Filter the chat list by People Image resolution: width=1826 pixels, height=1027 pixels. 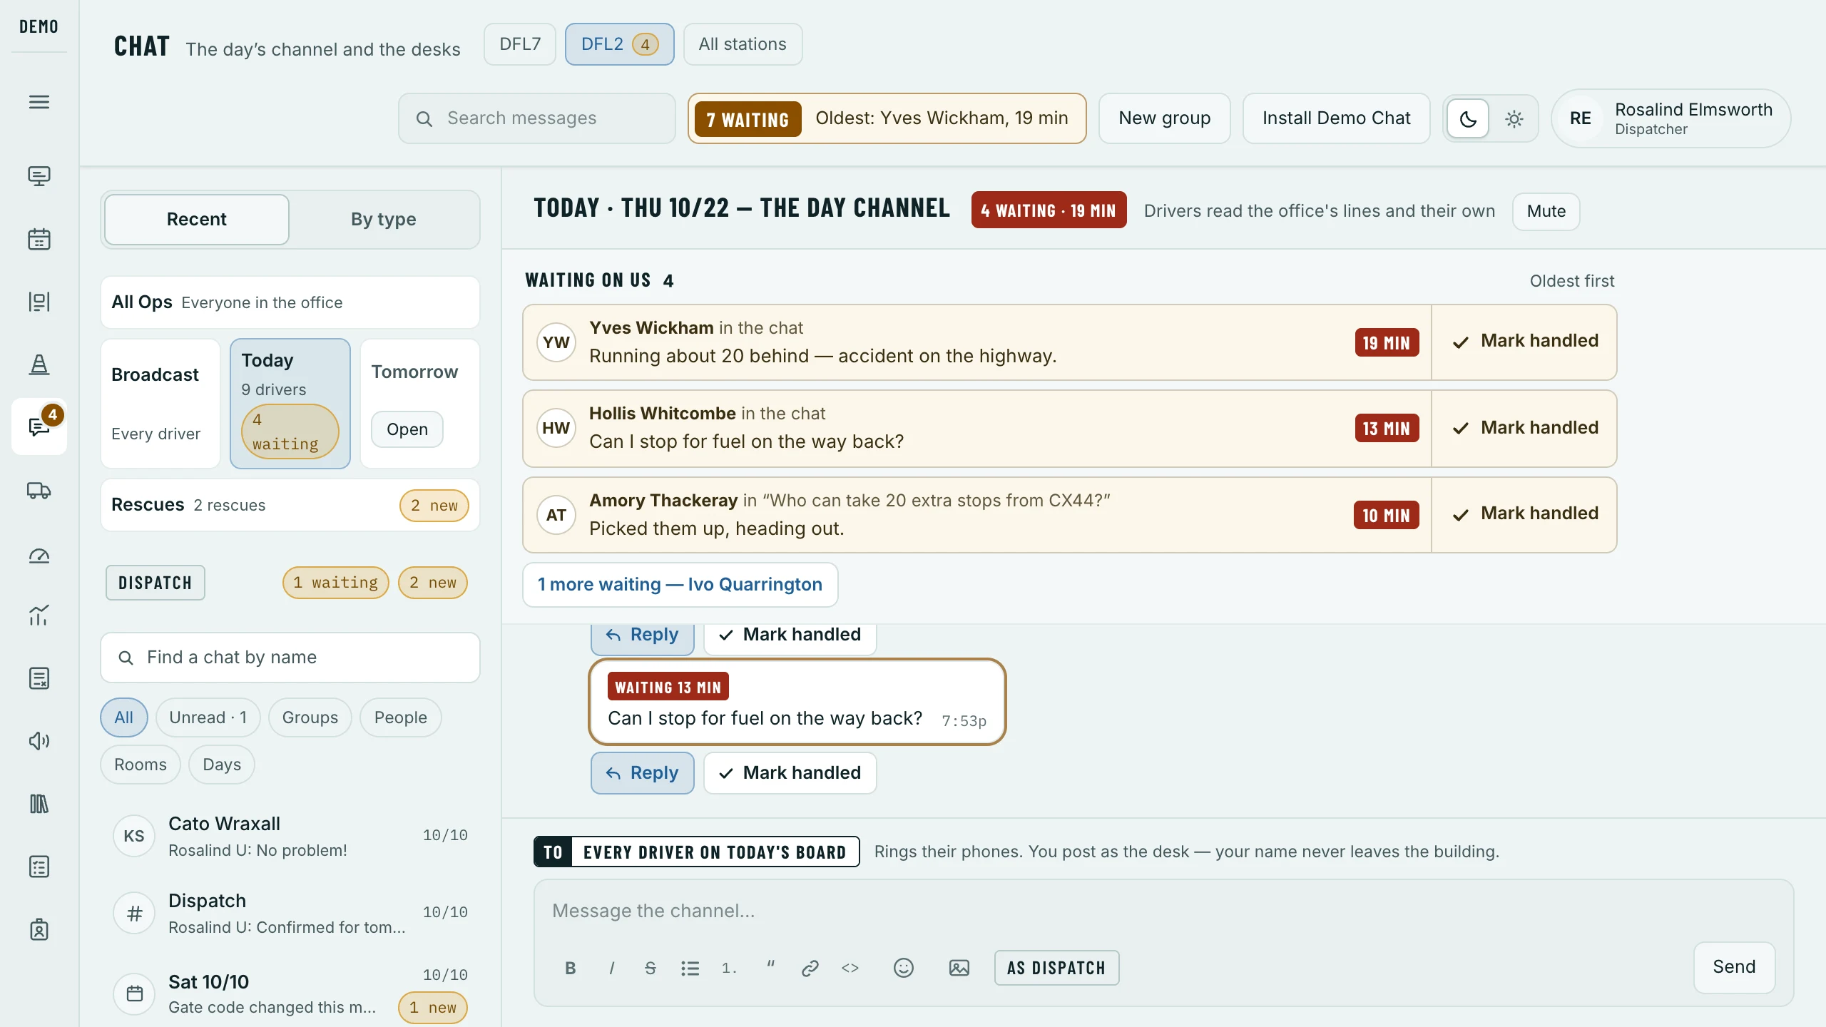400,717
